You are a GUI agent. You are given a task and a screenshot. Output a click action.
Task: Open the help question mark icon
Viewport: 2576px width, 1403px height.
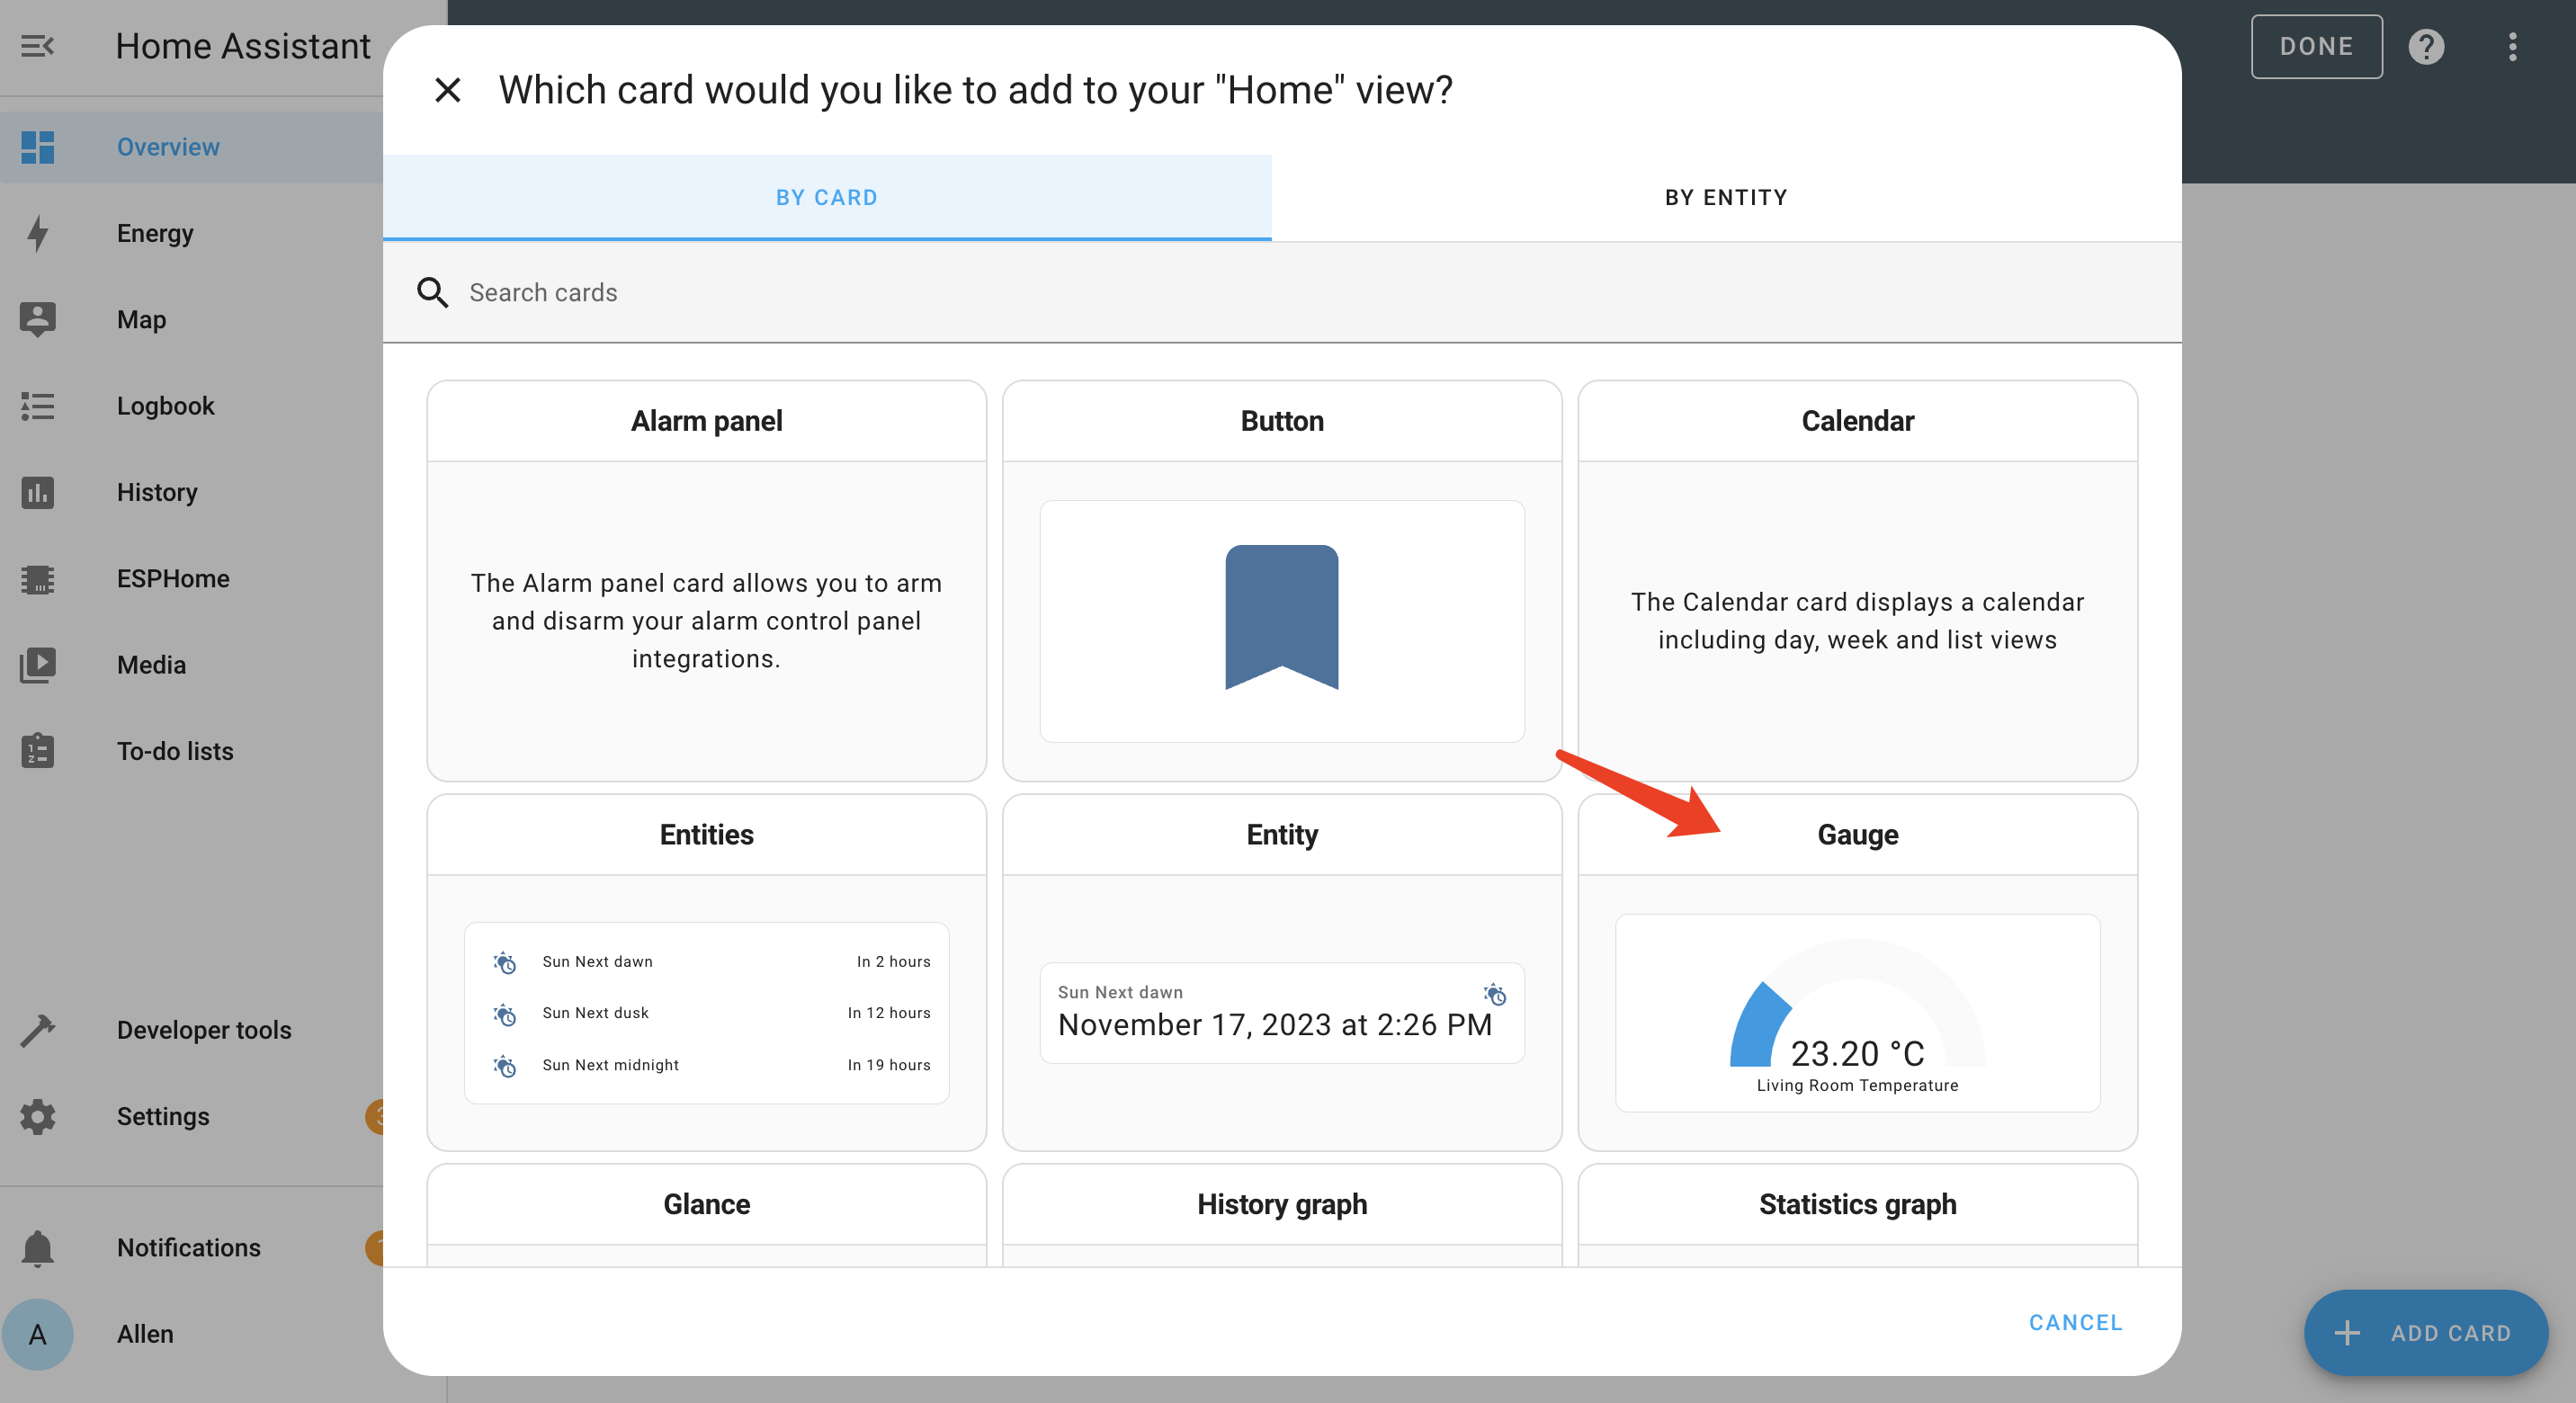point(2427,46)
